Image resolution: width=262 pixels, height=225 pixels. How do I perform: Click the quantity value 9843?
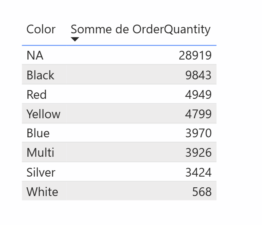point(198,75)
